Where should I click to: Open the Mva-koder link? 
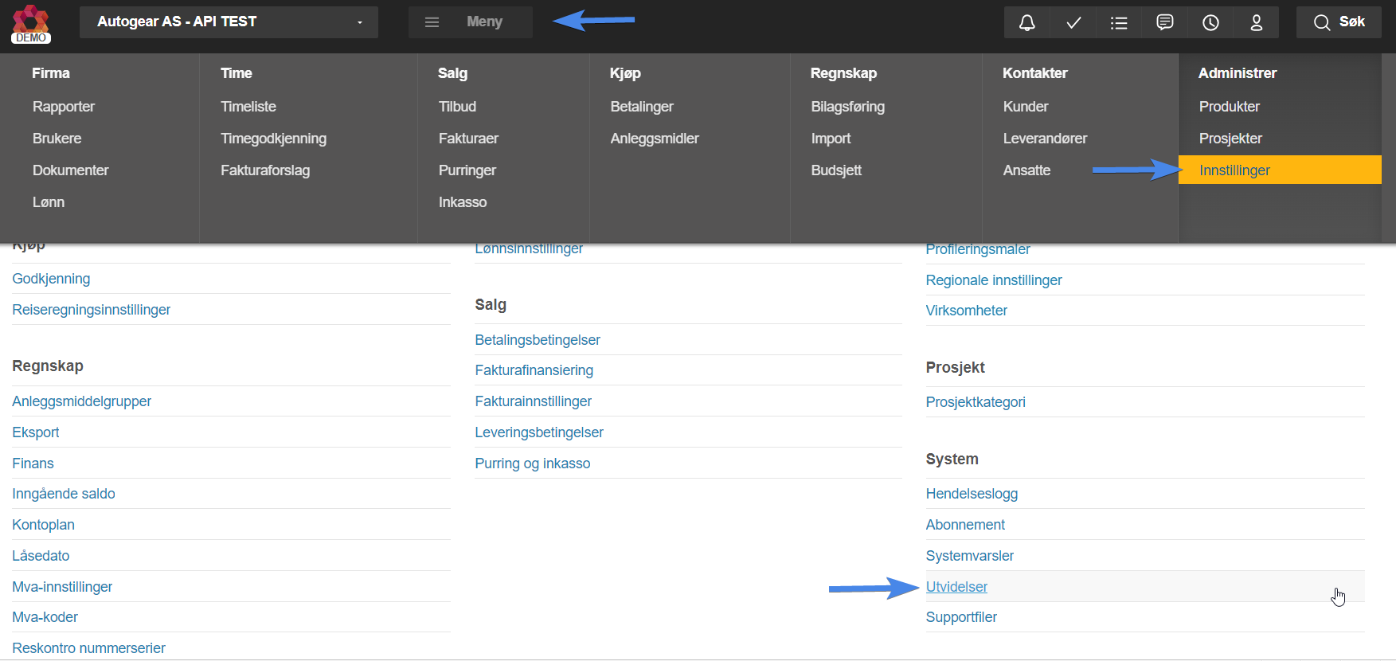(x=45, y=617)
